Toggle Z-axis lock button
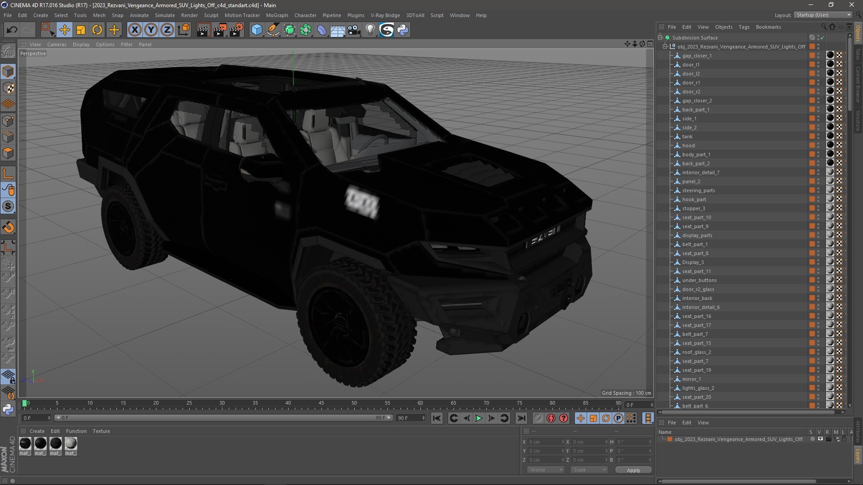The width and height of the screenshot is (863, 485). pyautogui.click(x=167, y=30)
